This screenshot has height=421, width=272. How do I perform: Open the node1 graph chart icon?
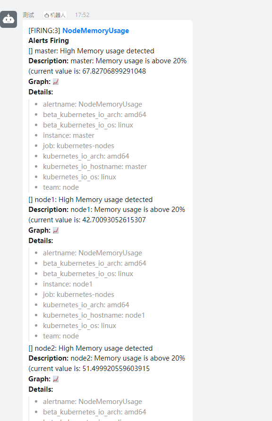(56, 230)
